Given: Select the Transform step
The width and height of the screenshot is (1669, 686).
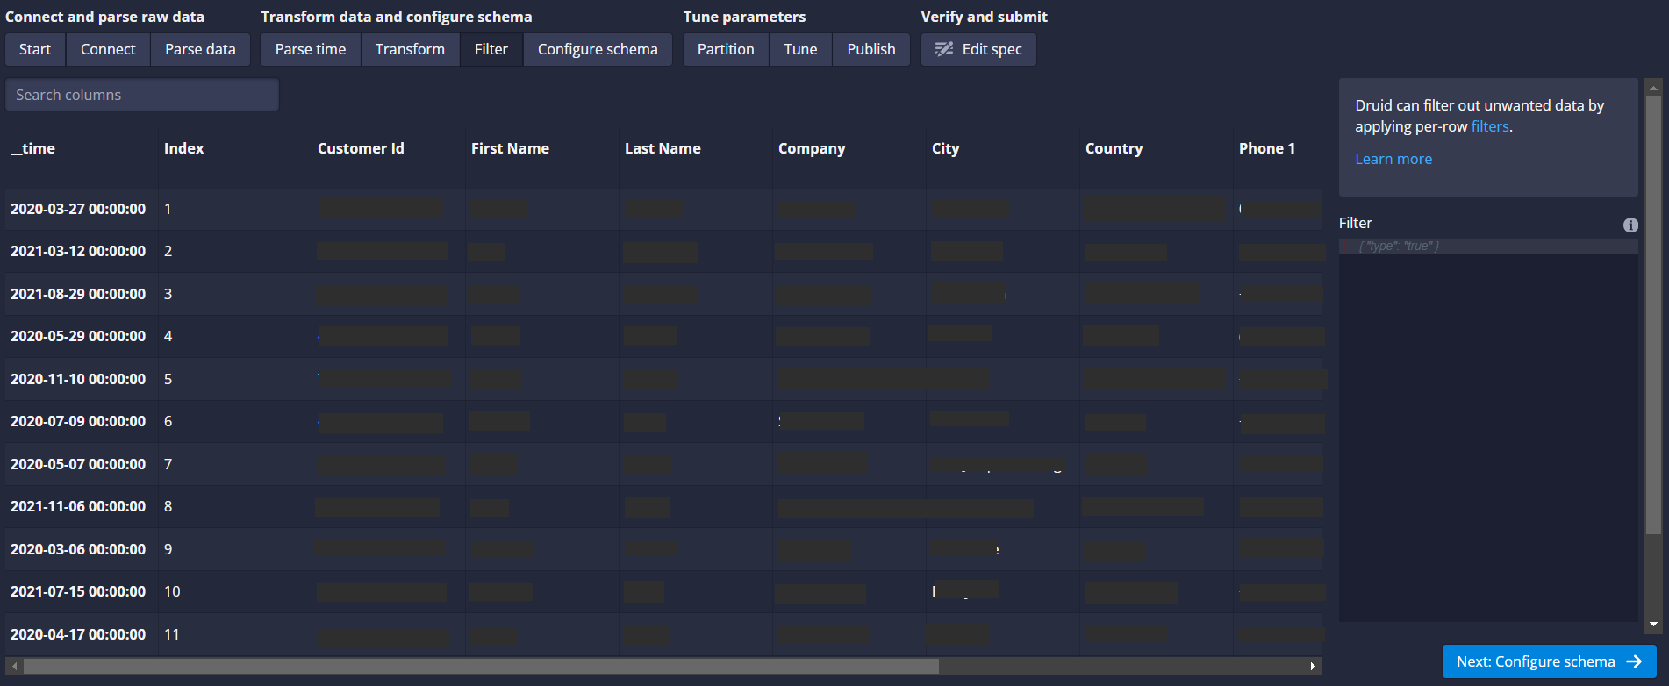Looking at the screenshot, I should coord(410,49).
